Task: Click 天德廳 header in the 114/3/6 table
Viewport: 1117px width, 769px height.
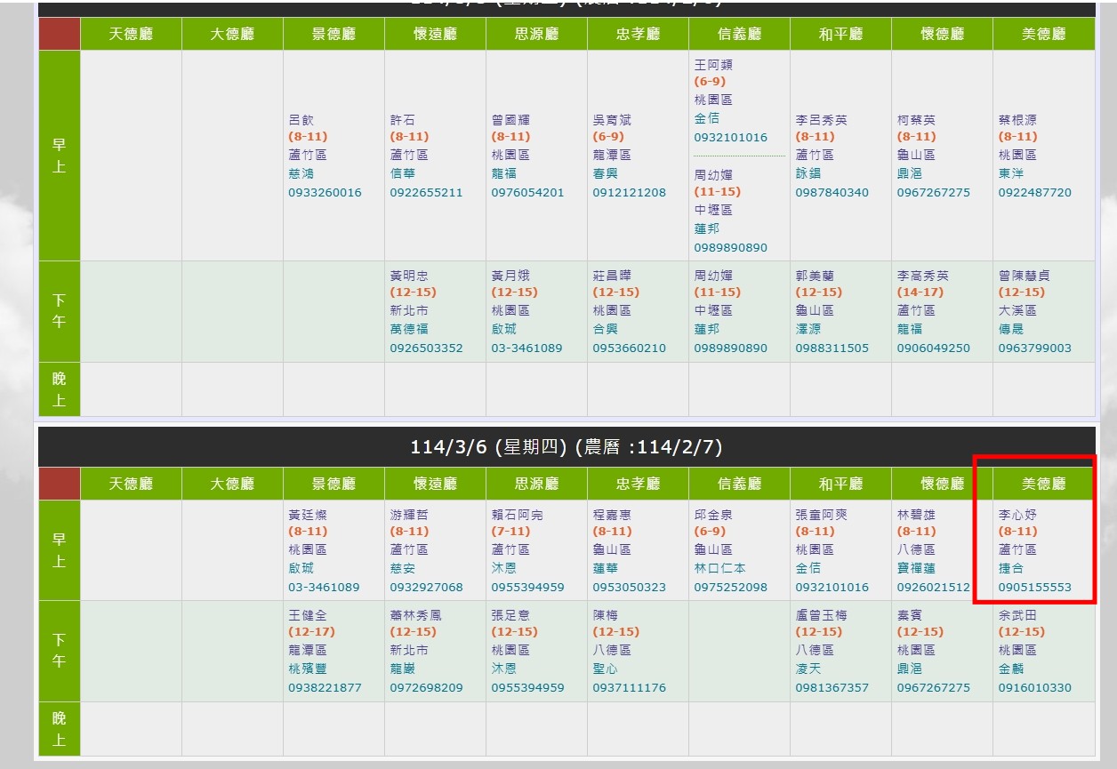Action: coord(131,484)
